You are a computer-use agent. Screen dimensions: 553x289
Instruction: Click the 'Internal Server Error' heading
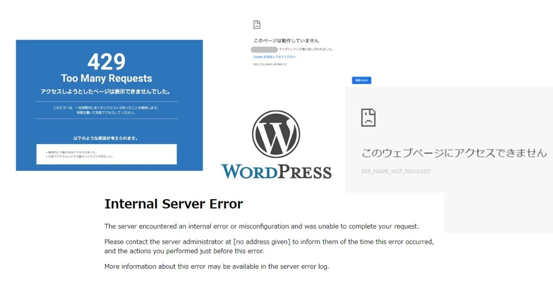pyautogui.click(x=174, y=204)
